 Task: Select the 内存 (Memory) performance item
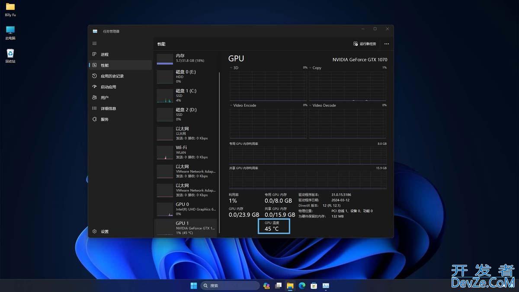click(x=186, y=58)
